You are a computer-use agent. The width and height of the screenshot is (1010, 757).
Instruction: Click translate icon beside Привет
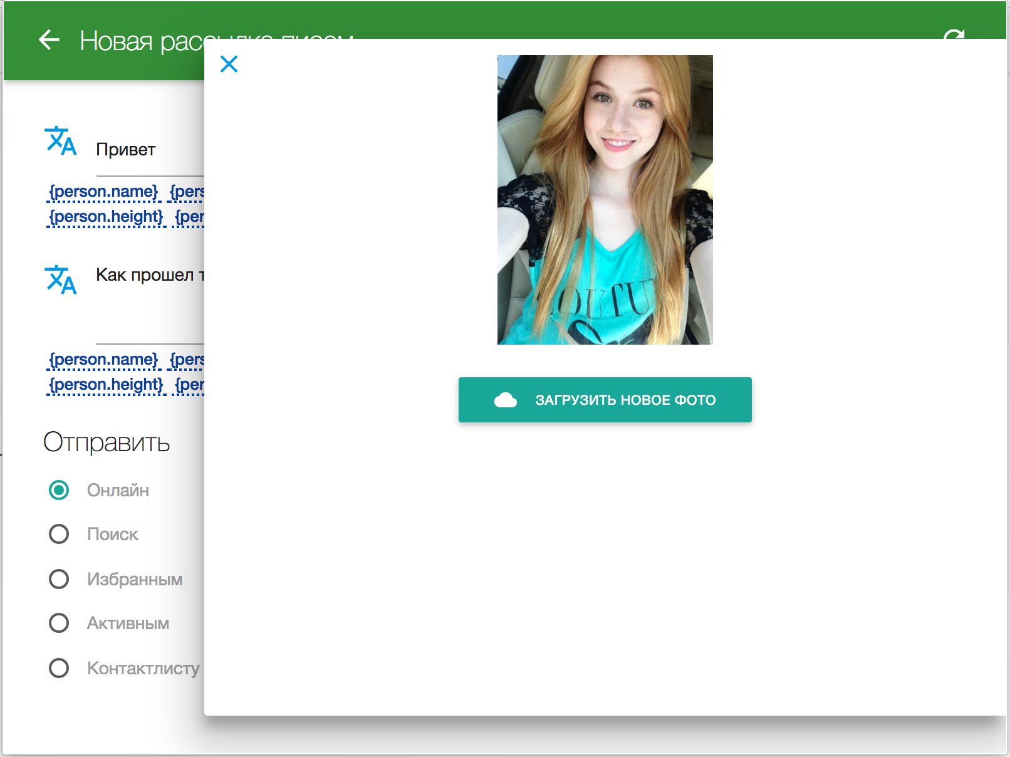point(61,141)
